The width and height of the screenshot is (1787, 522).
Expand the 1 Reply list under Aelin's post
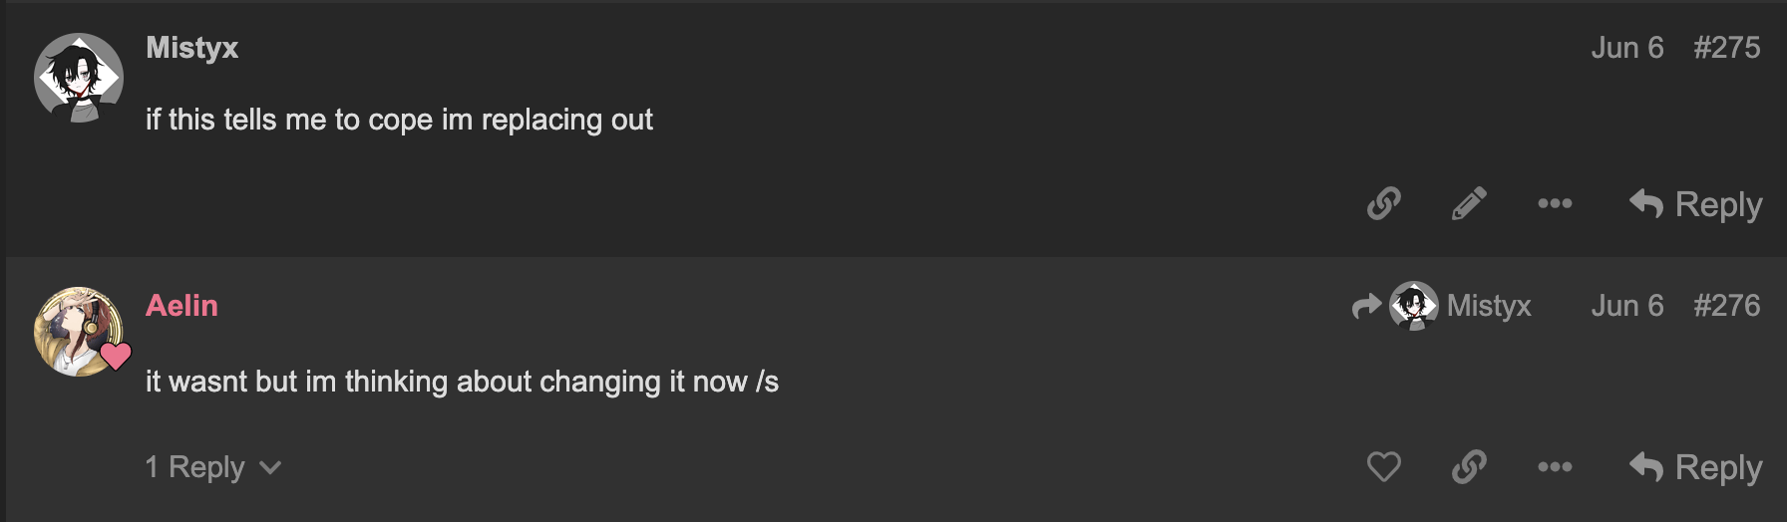[x=213, y=467]
